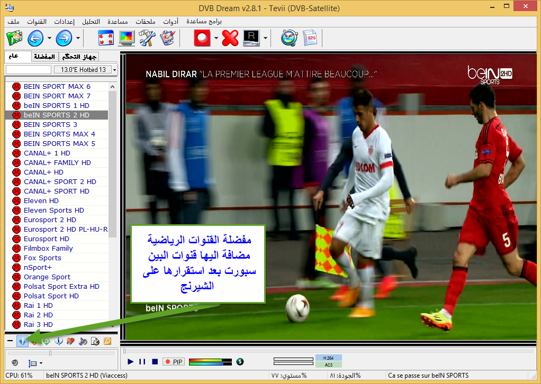Click the channel list layout icon
The width and height of the screenshot is (541, 384).
[x=32, y=363]
